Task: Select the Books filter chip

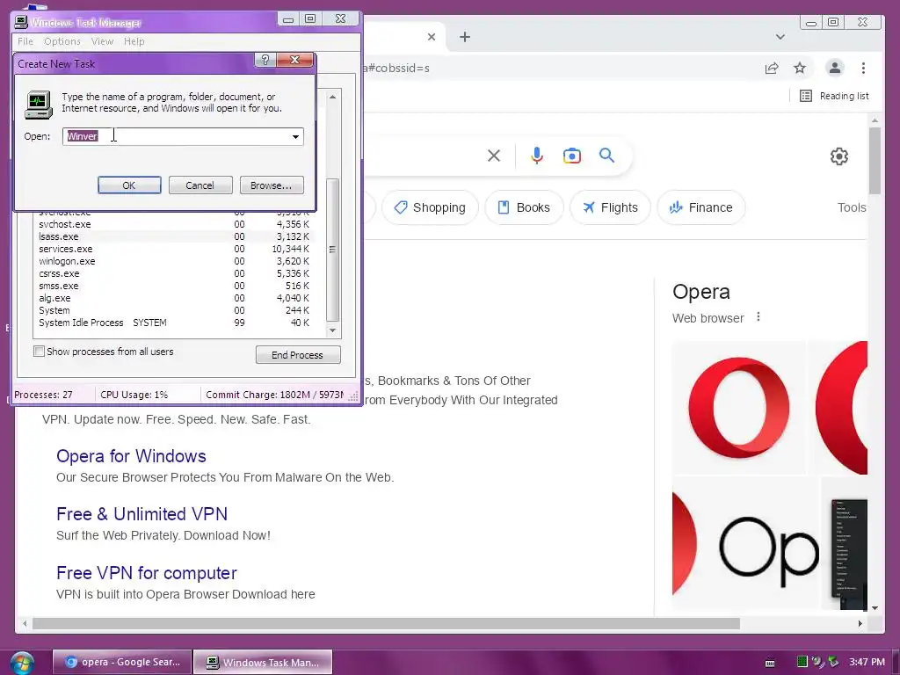Action: (x=524, y=207)
